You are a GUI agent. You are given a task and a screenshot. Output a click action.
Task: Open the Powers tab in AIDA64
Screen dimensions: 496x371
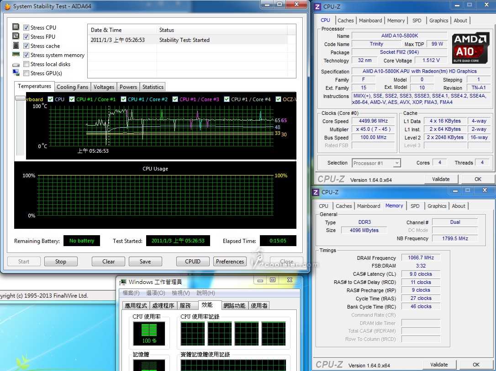click(x=128, y=87)
